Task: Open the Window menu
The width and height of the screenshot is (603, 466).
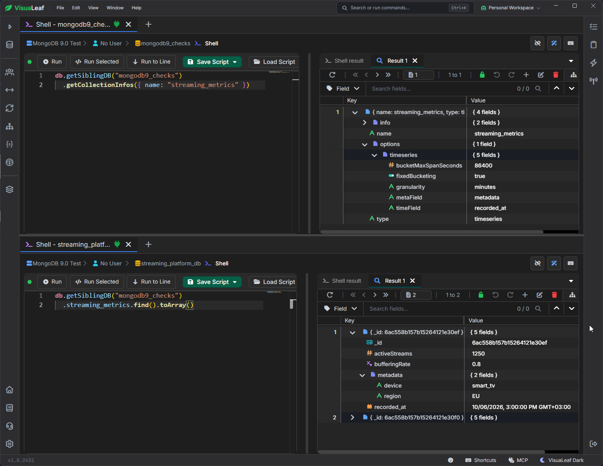Action: (115, 8)
